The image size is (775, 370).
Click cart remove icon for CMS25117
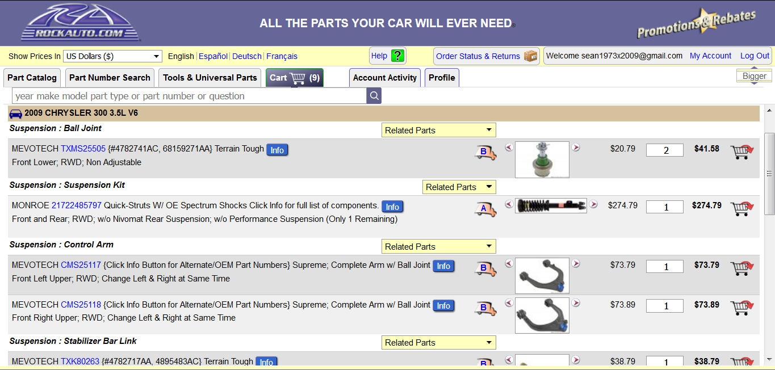[742, 268]
